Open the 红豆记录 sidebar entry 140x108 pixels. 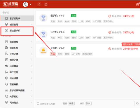17,54
